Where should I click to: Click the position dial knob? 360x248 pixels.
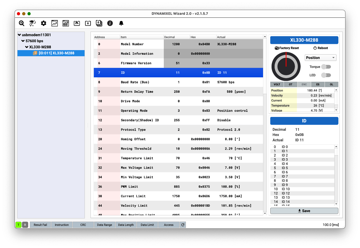tap(286, 67)
